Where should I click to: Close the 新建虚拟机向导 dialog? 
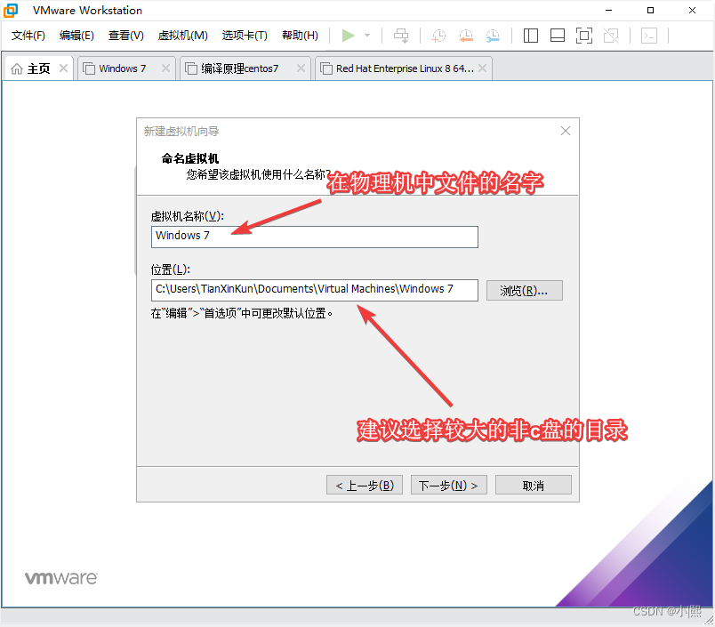point(566,132)
